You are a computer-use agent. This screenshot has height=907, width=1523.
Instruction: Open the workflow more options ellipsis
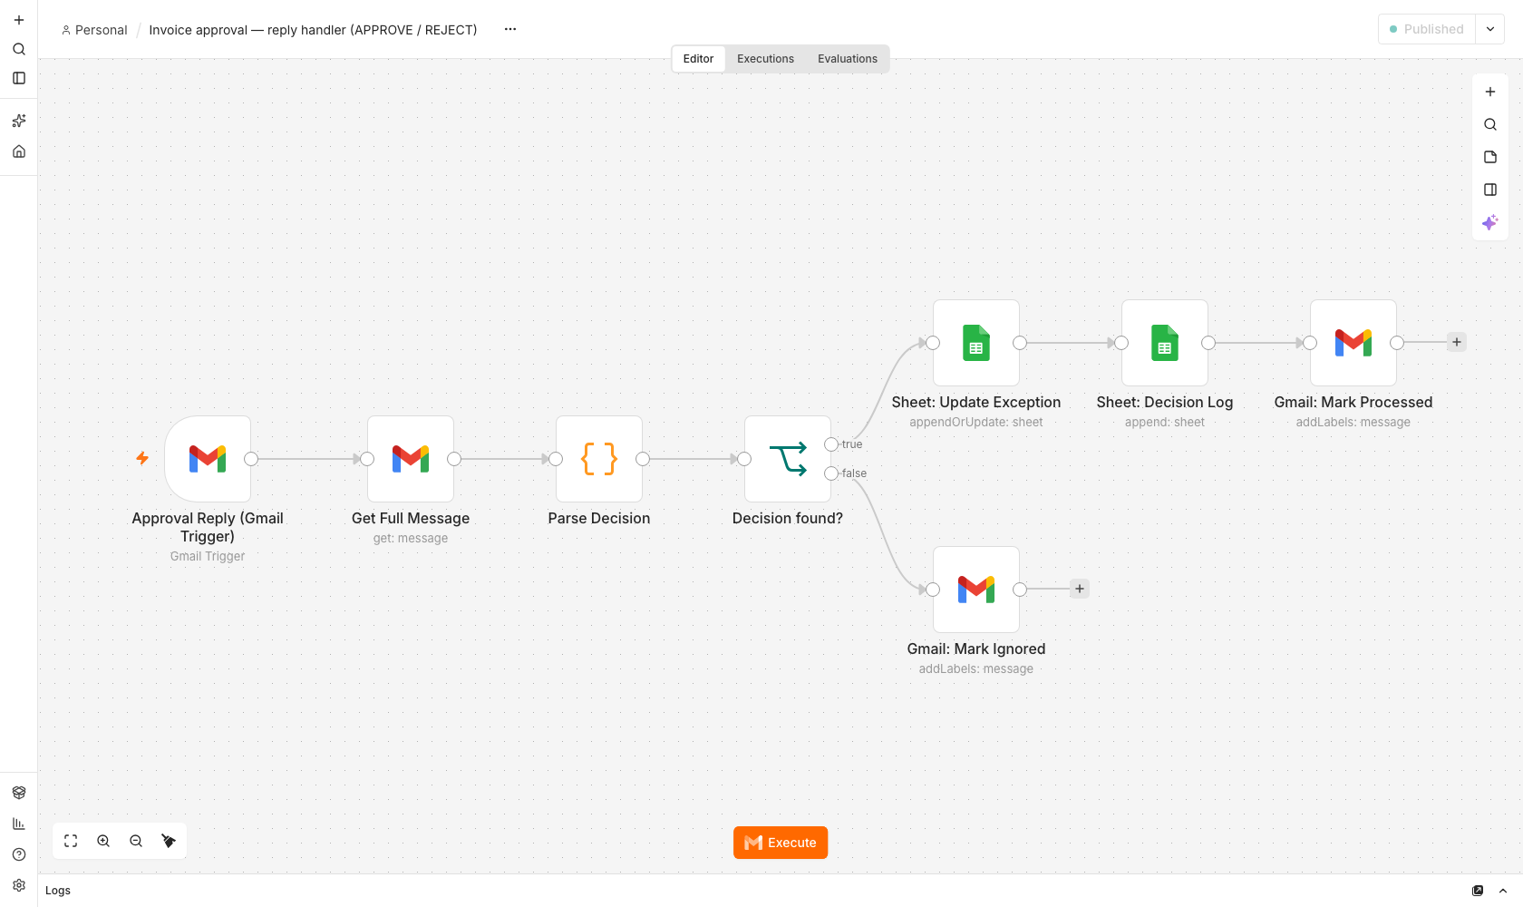pyautogui.click(x=510, y=29)
